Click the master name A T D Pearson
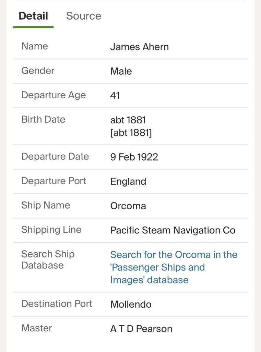This screenshot has width=261, height=352. (141, 329)
